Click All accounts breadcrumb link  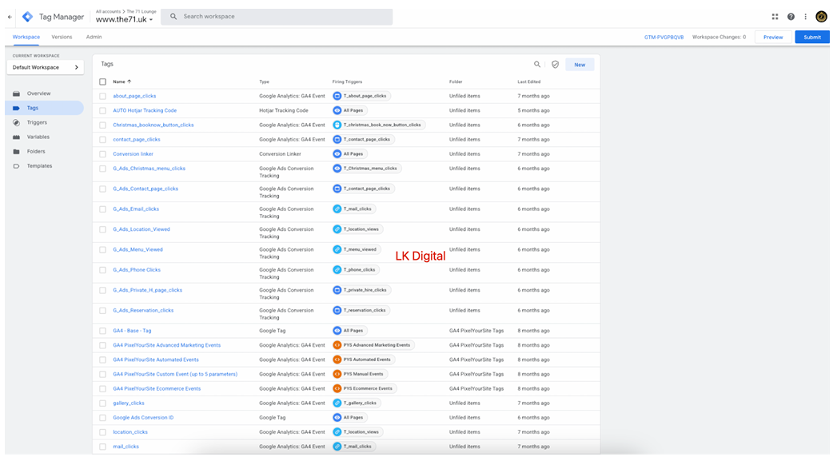[x=109, y=11]
